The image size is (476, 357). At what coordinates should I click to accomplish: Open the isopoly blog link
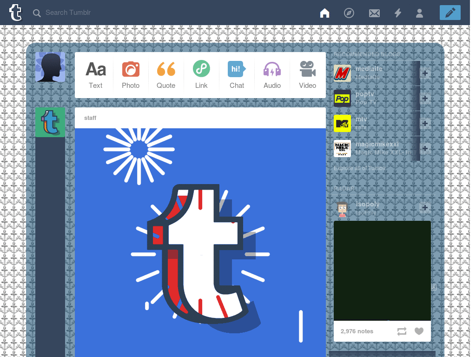point(367,205)
